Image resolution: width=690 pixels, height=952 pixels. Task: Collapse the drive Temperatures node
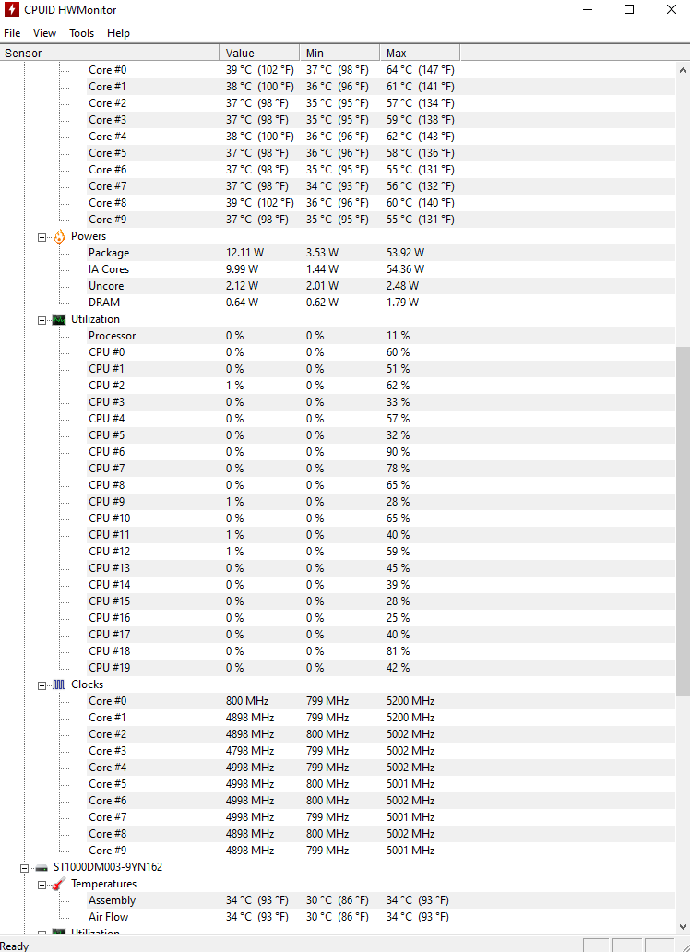tap(42, 885)
